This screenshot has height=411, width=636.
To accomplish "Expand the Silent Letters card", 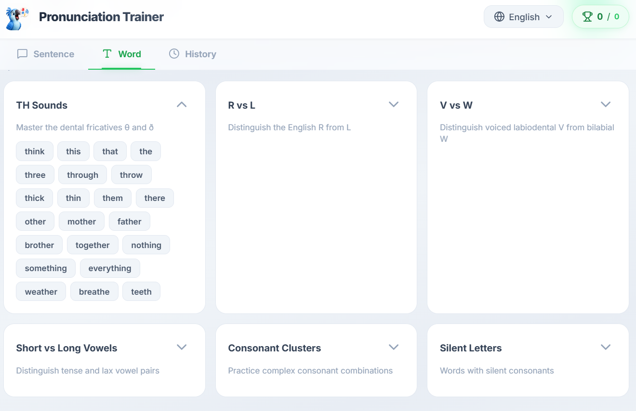I will pyautogui.click(x=606, y=347).
